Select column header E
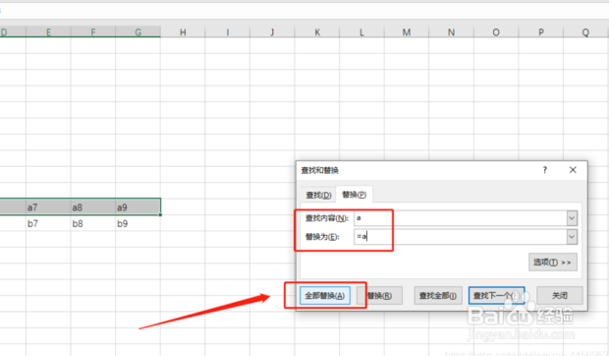Viewport: 609px width, 356px height. point(48,31)
